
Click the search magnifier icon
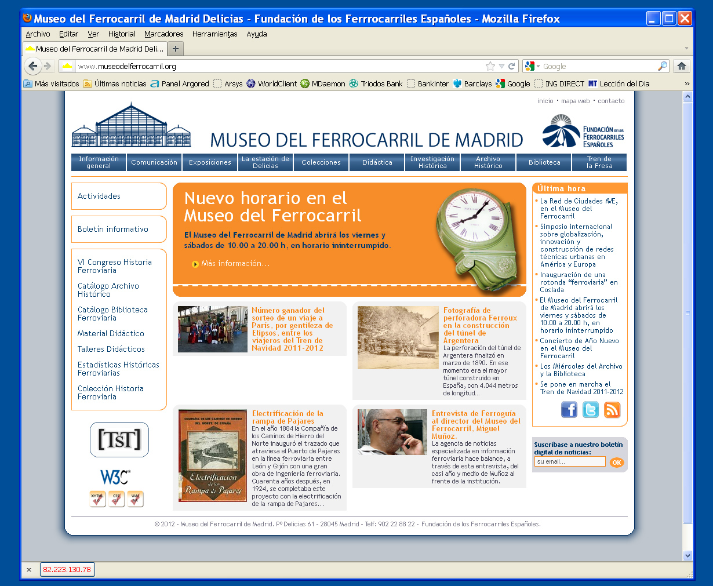click(x=663, y=66)
